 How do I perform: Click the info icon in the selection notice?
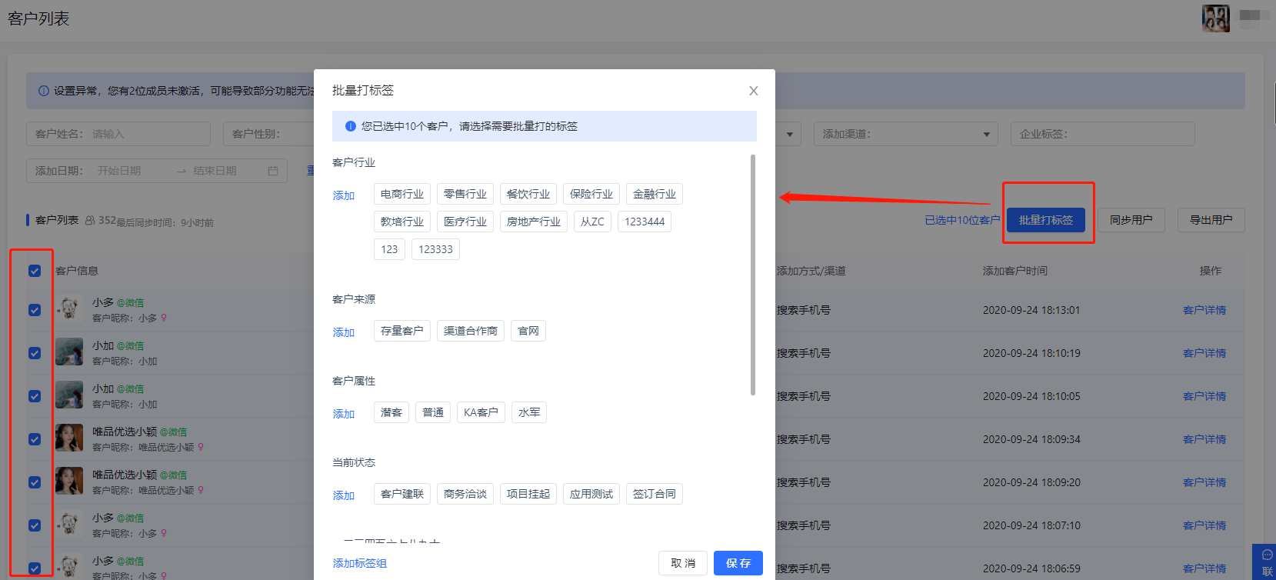[351, 126]
